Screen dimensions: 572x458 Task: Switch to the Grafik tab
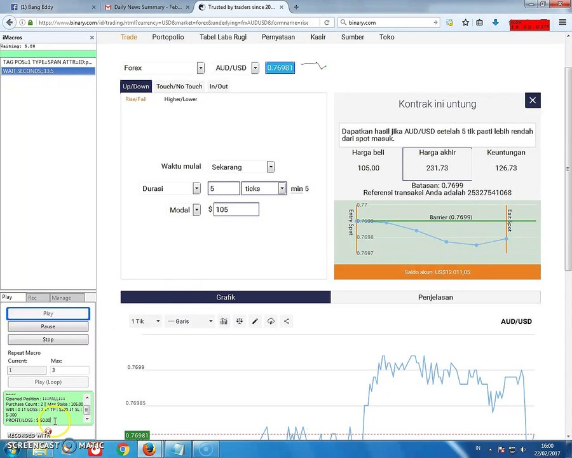(x=226, y=297)
